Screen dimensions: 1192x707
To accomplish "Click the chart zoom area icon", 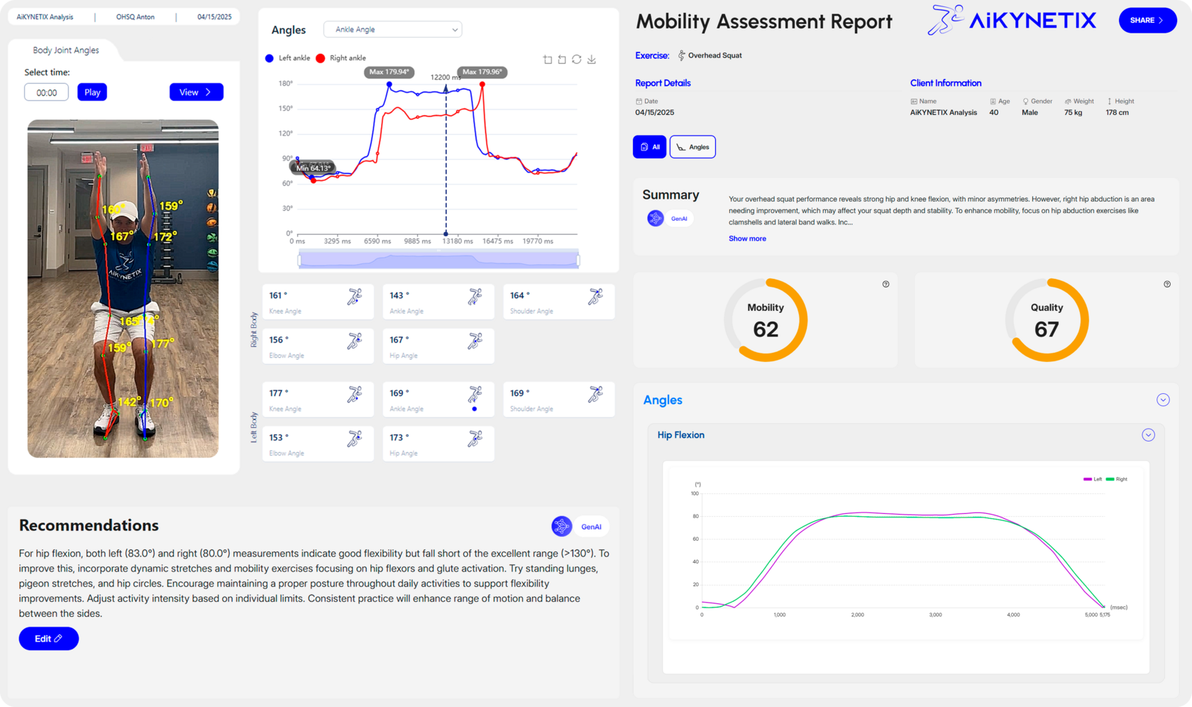I will tap(547, 60).
